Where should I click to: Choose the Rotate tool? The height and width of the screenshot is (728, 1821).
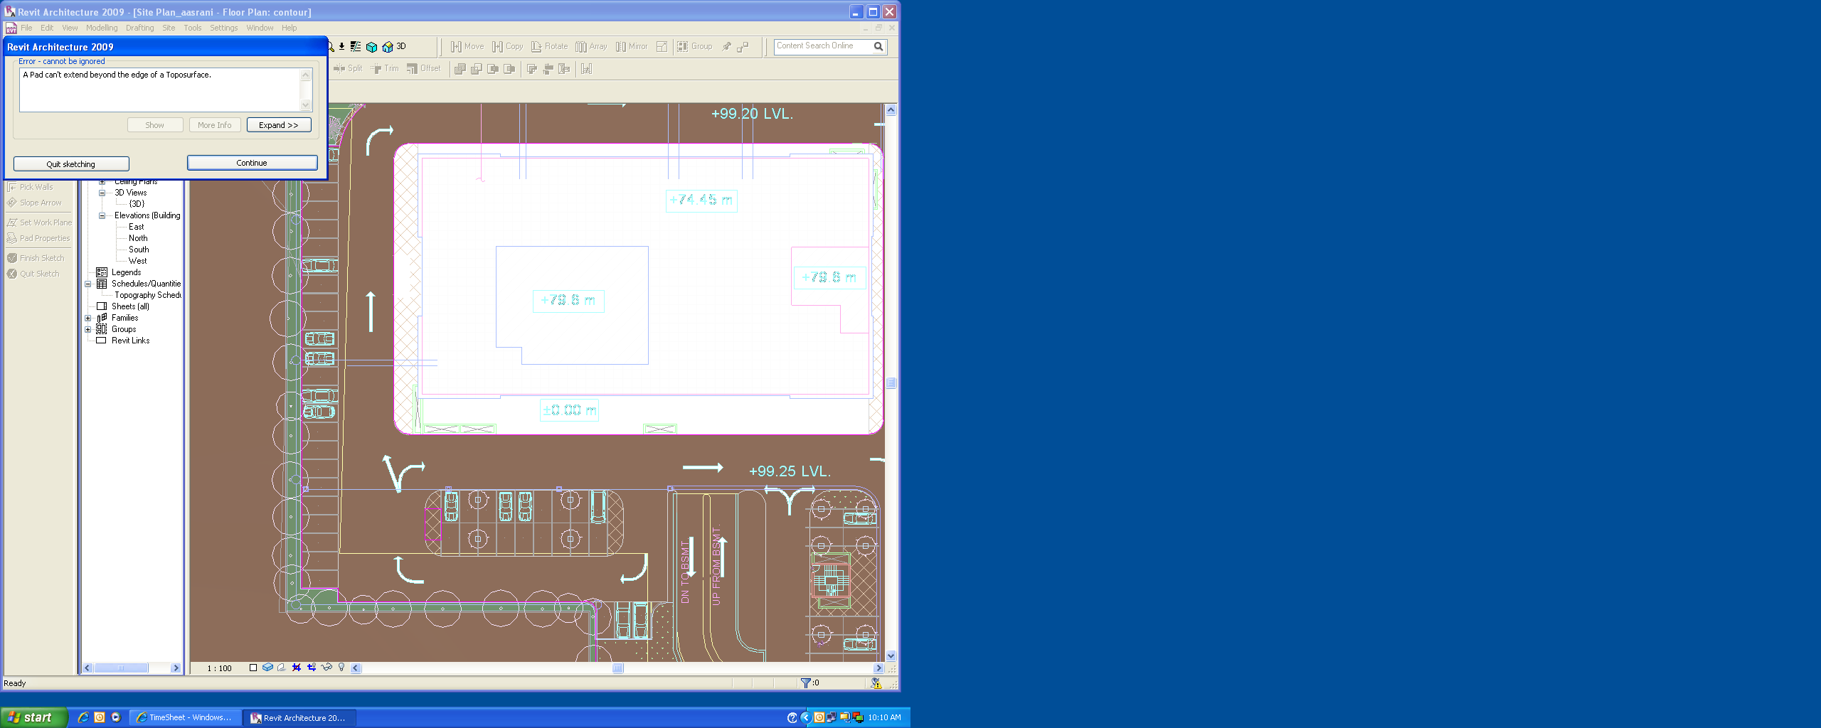(x=549, y=47)
